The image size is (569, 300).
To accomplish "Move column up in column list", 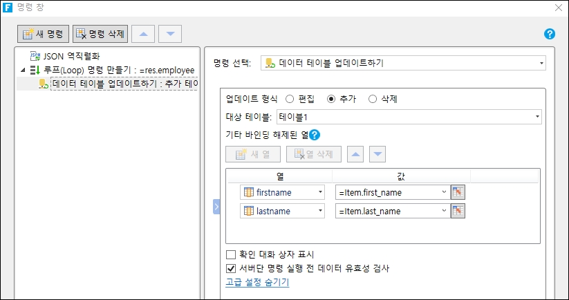I will pyautogui.click(x=356, y=154).
